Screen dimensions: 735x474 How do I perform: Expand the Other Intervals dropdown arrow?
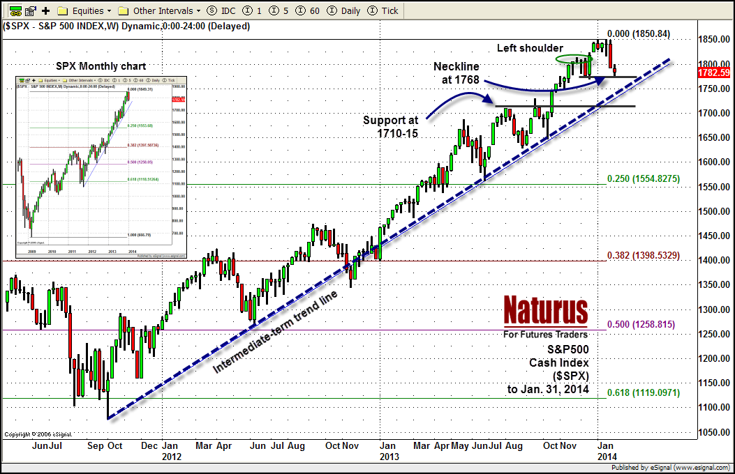[199, 10]
